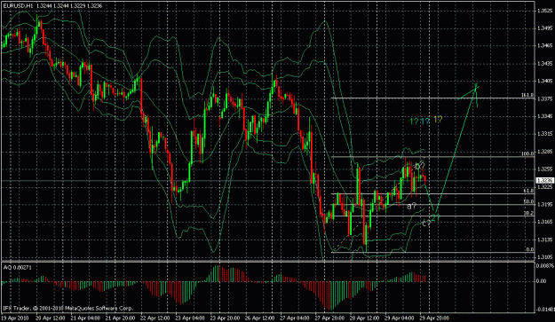Select the 'c?' wave label
555x322 pixels.
coord(426,223)
